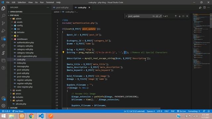Expand the Outline section
This screenshot has height=119, width=212.
coord(29,108)
